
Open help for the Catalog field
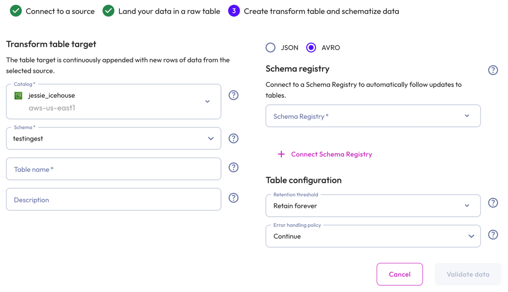[x=233, y=95]
